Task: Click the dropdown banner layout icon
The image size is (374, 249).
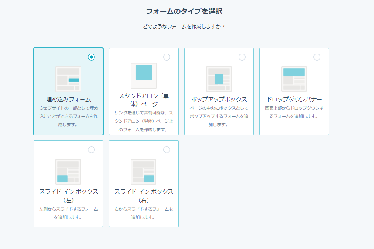Action: click(x=294, y=79)
